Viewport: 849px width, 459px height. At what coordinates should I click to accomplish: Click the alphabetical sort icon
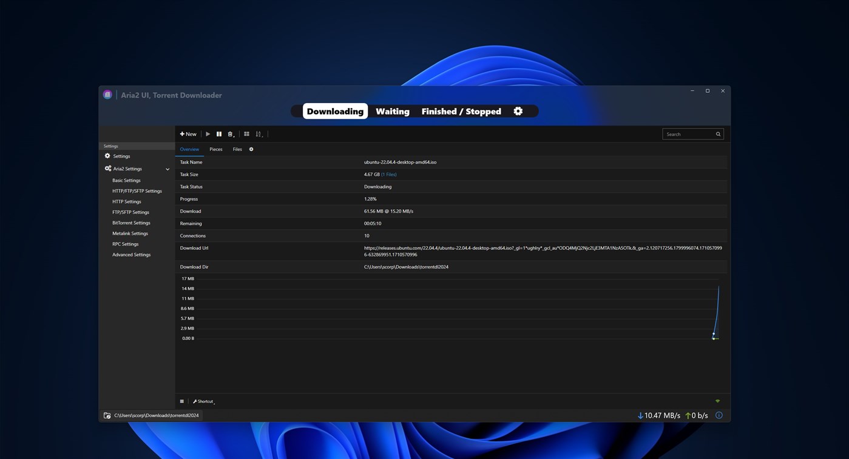point(259,133)
